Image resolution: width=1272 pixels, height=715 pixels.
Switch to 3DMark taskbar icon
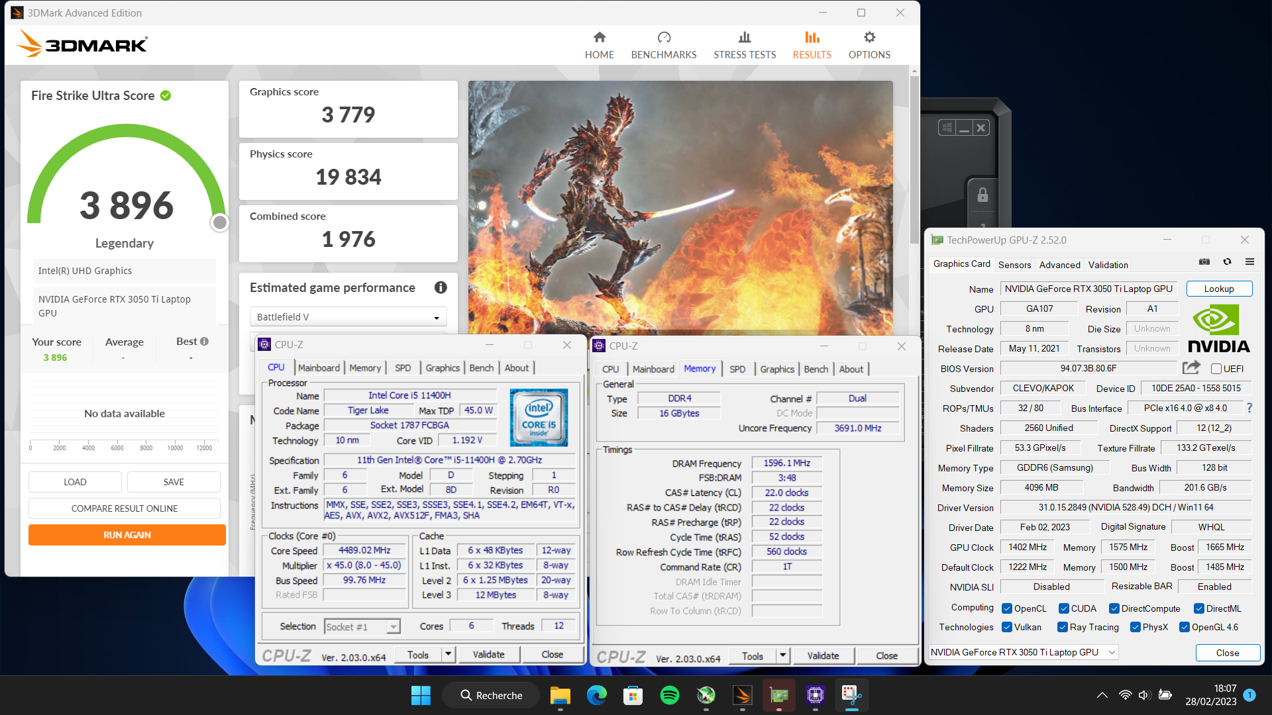(743, 695)
